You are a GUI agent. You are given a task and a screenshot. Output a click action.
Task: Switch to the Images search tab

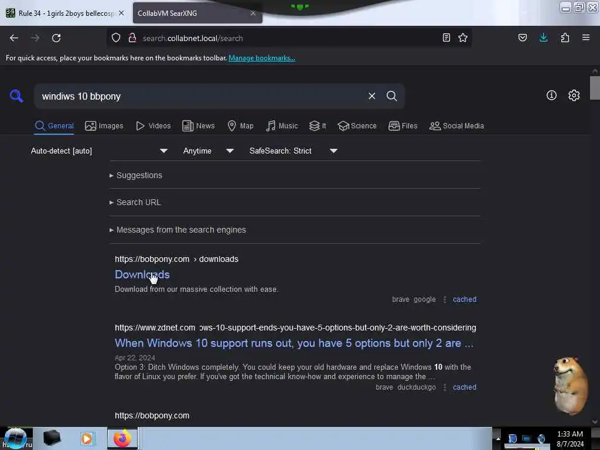(x=104, y=126)
